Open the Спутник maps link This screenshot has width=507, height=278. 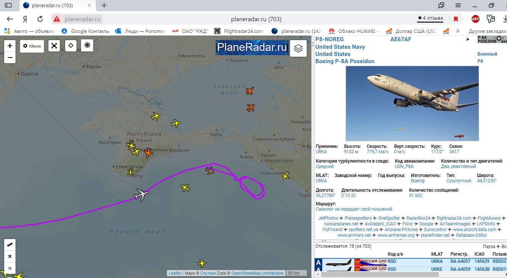208,273
